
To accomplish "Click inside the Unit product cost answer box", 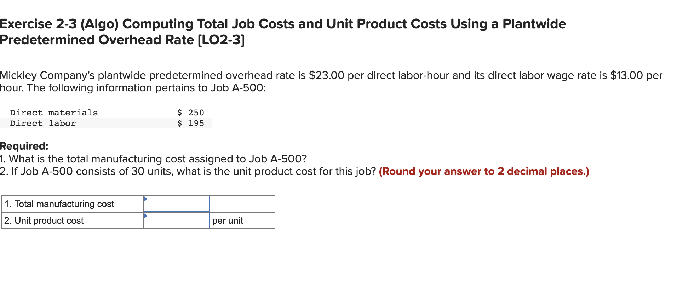I will 176,221.
